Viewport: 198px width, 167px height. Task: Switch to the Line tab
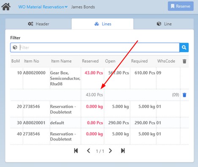coord(164,24)
